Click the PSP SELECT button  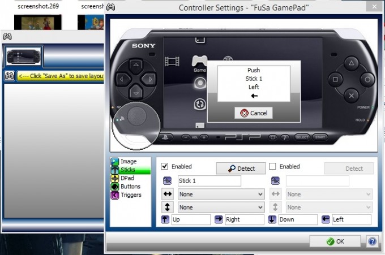click(302, 137)
